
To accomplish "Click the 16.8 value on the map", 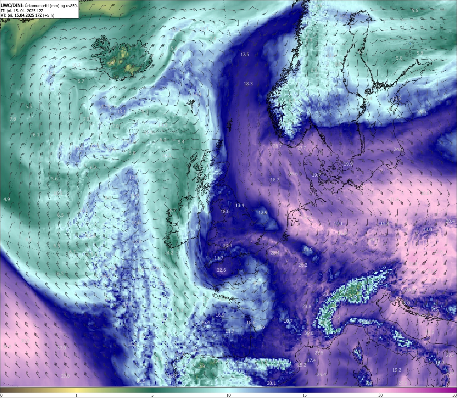I will point(384,223).
